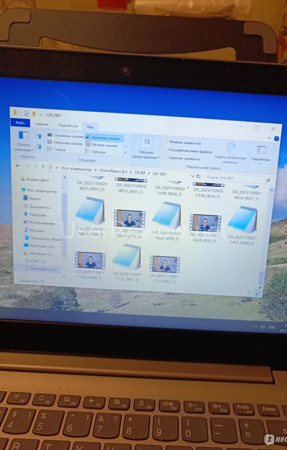Viewport: 287px width, 450px height.
Task: Open the address bar history dropdown arrow
Action: tap(192, 176)
